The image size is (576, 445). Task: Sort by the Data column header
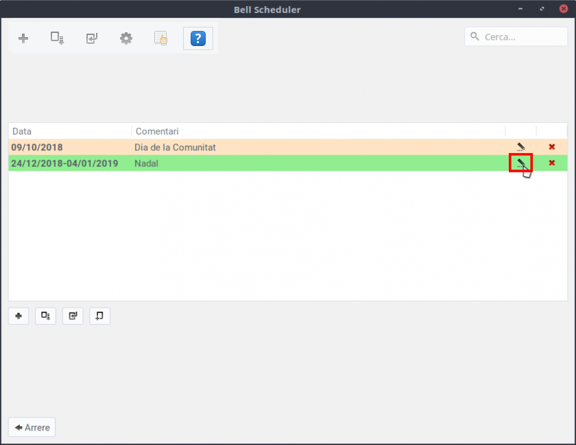(69, 131)
